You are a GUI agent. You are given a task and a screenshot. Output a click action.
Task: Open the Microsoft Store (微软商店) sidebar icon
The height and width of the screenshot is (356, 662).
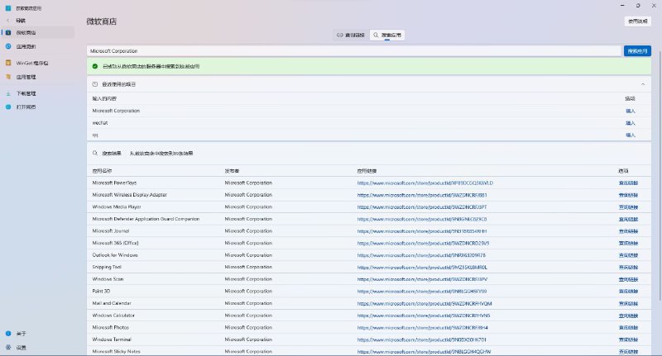coord(8,32)
